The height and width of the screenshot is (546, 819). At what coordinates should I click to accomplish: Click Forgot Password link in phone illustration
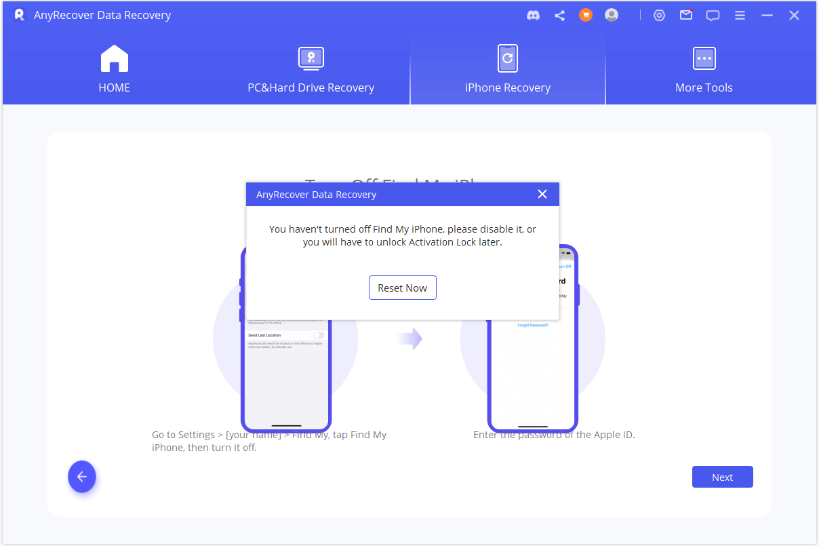tap(532, 326)
